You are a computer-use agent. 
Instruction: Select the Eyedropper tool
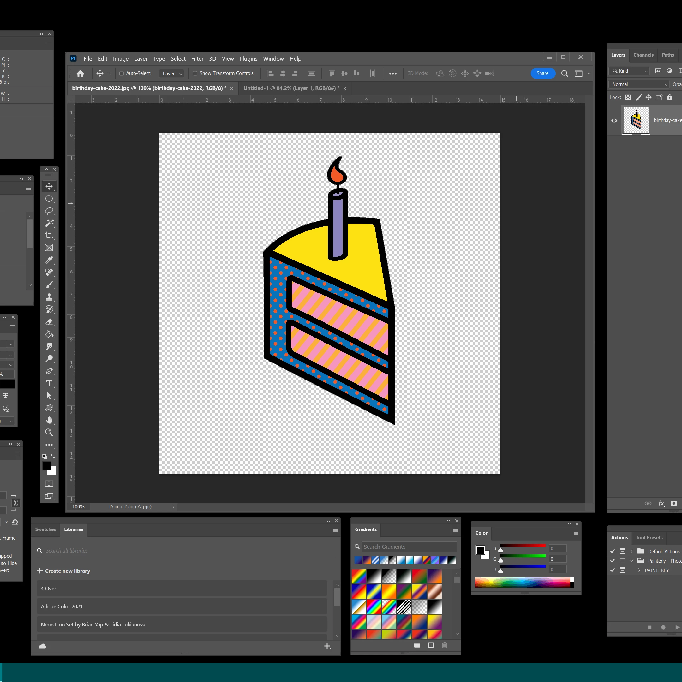click(49, 260)
